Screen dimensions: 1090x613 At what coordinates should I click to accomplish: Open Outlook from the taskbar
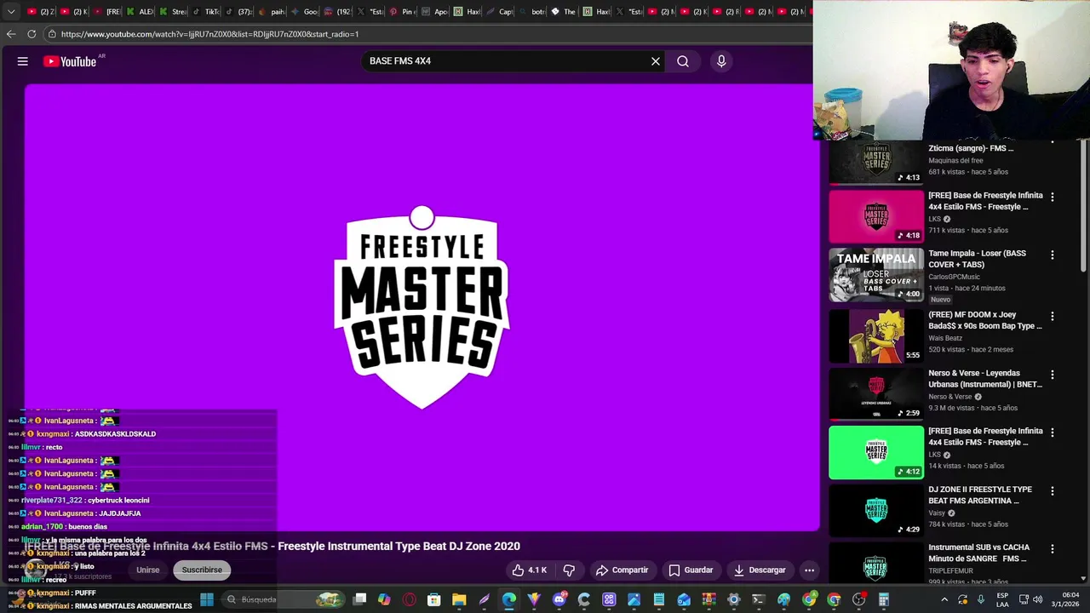point(684,599)
